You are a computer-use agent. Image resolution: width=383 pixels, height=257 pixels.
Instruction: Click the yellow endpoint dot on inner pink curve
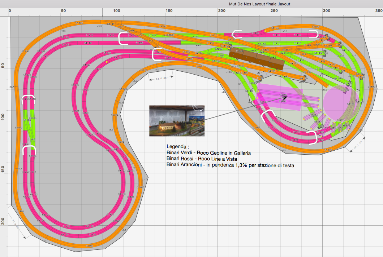(107, 62)
